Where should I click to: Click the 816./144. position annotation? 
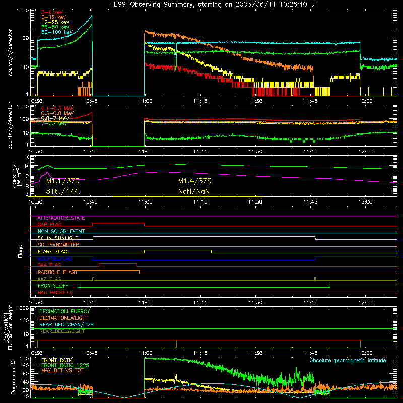[63, 191]
